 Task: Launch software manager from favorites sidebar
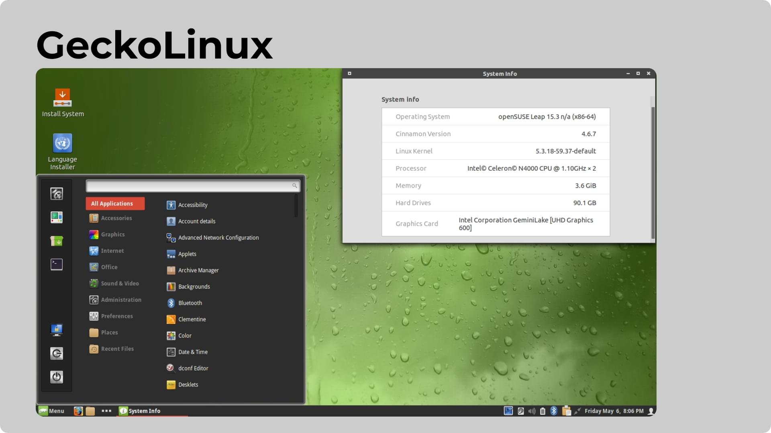(57, 217)
